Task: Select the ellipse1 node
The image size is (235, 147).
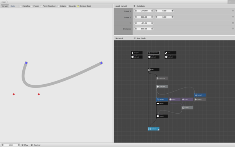Action: pyautogui.click(x=162, y=103)
